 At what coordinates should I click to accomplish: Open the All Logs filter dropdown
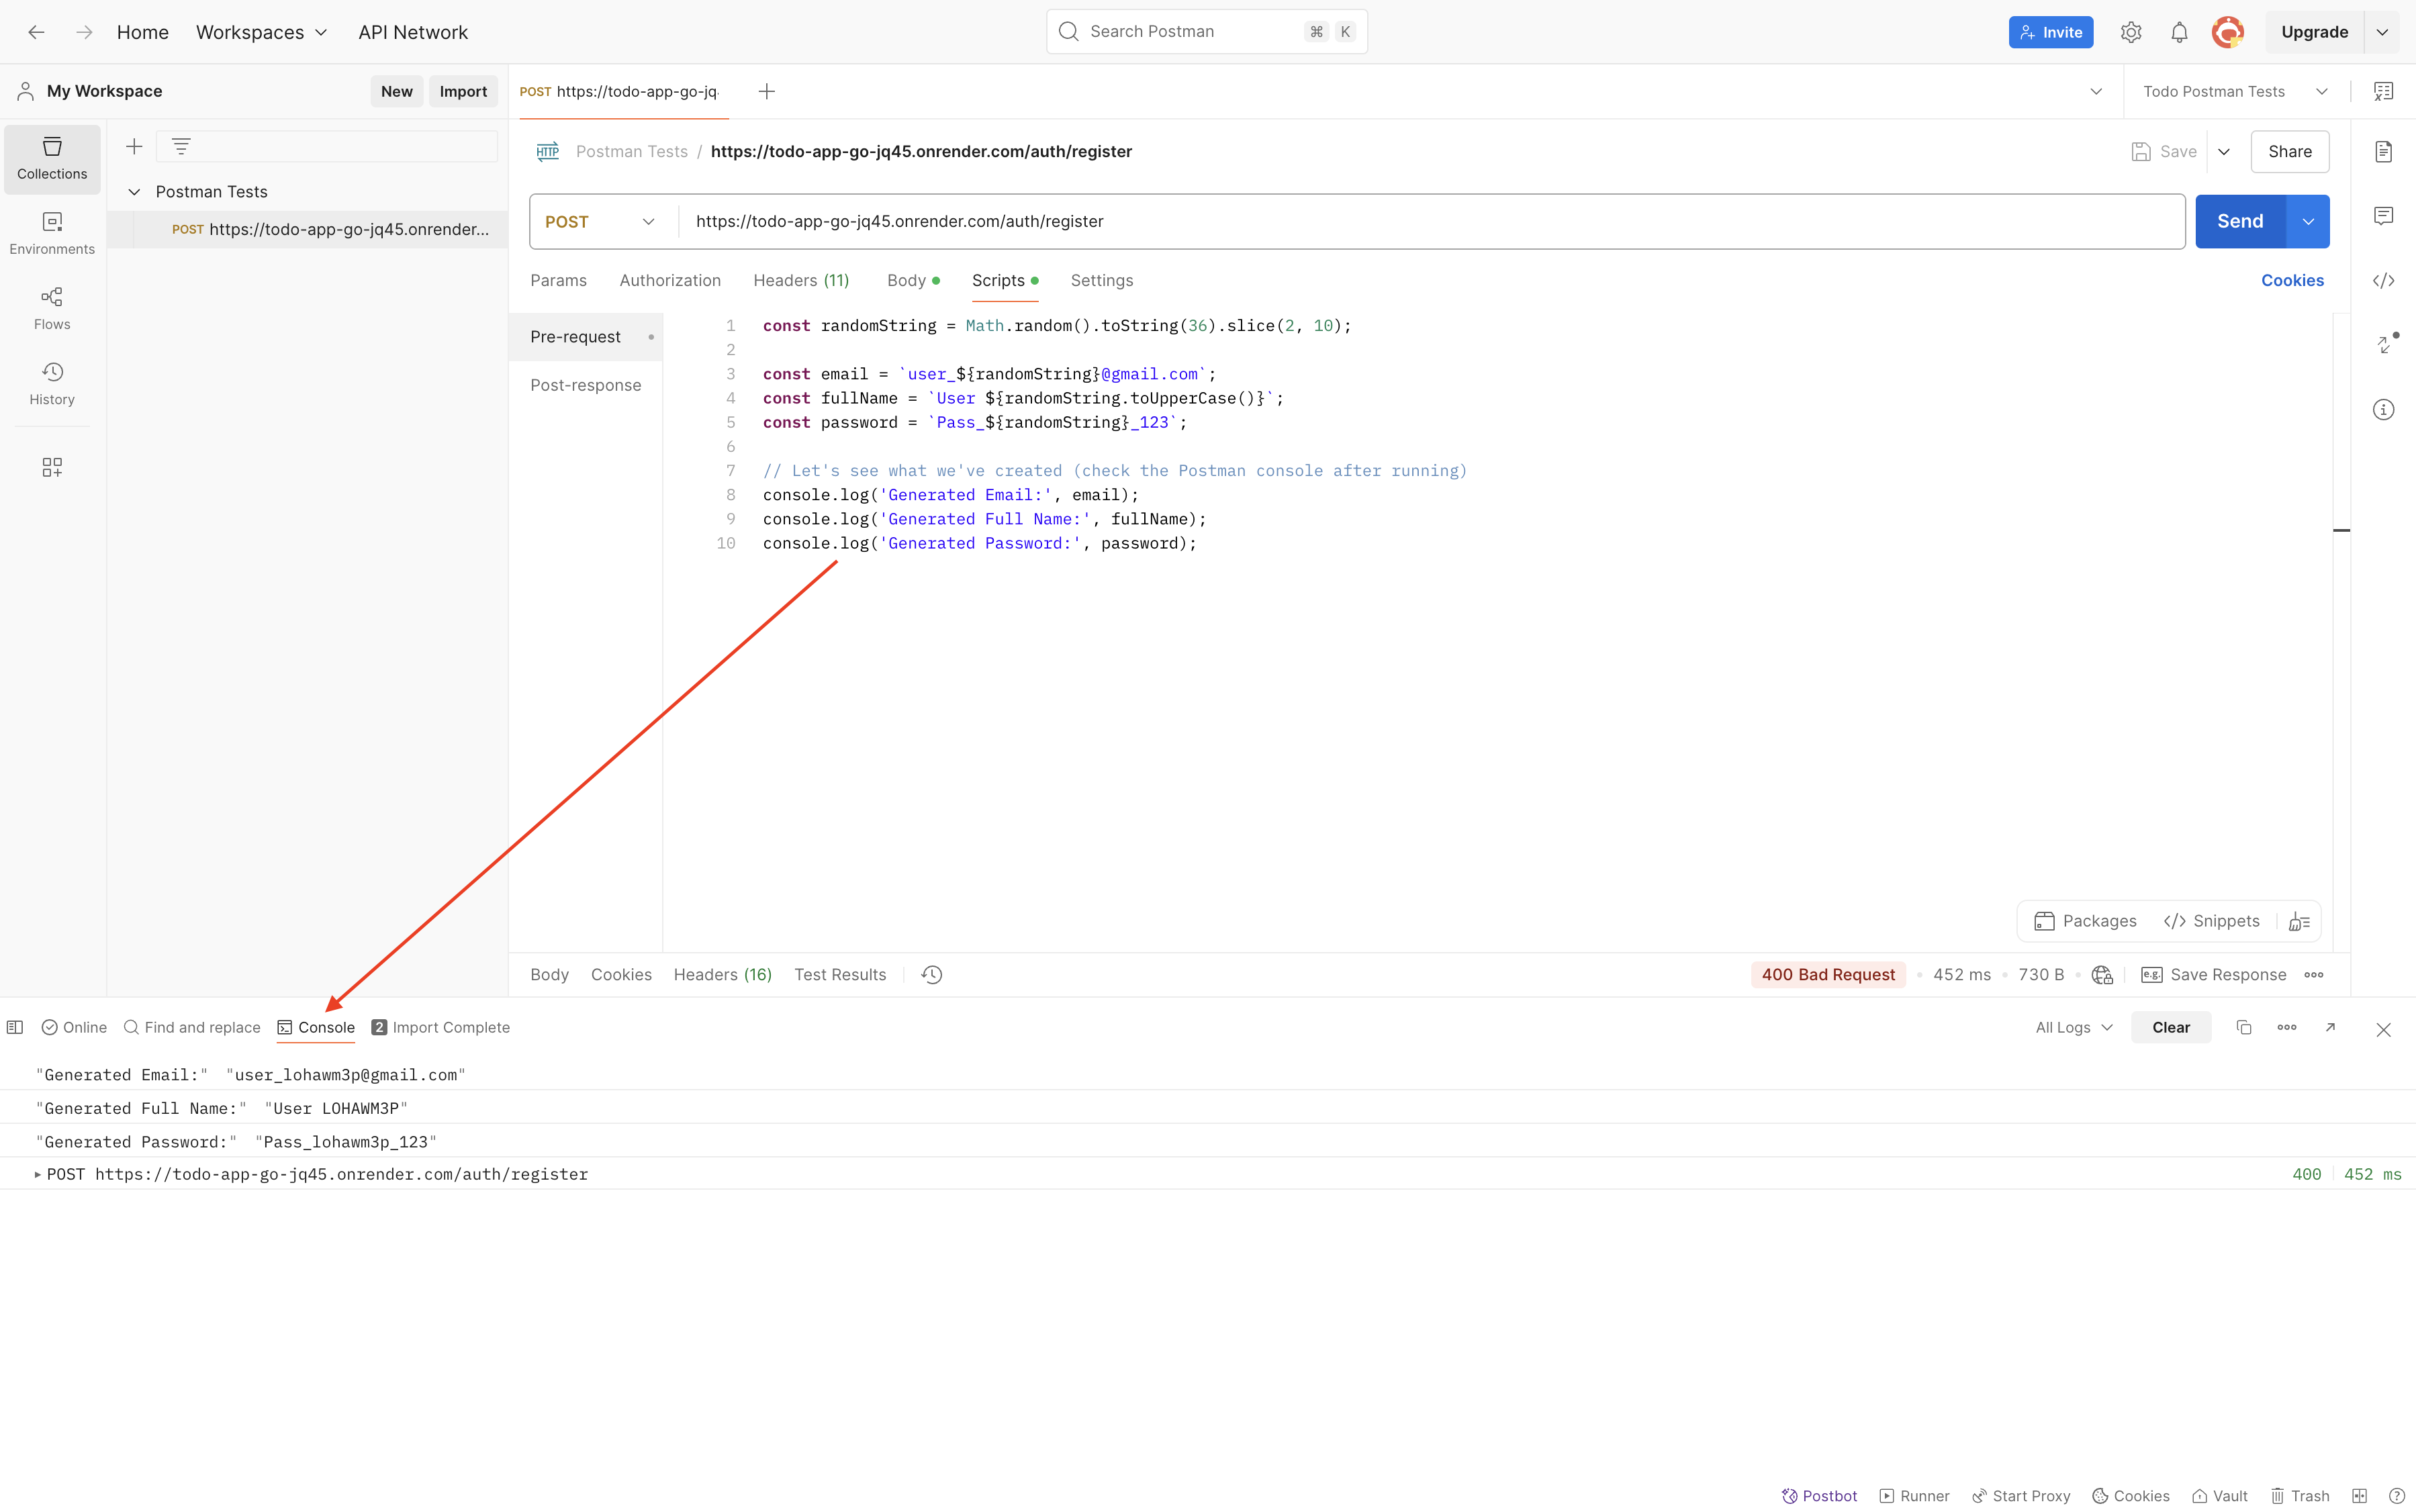coord(2074,1028)
